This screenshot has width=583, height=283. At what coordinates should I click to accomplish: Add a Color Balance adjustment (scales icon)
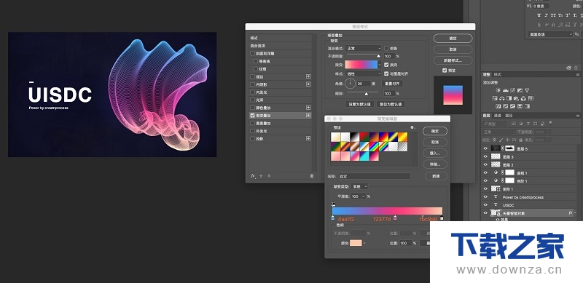click(x=502, y=98)
